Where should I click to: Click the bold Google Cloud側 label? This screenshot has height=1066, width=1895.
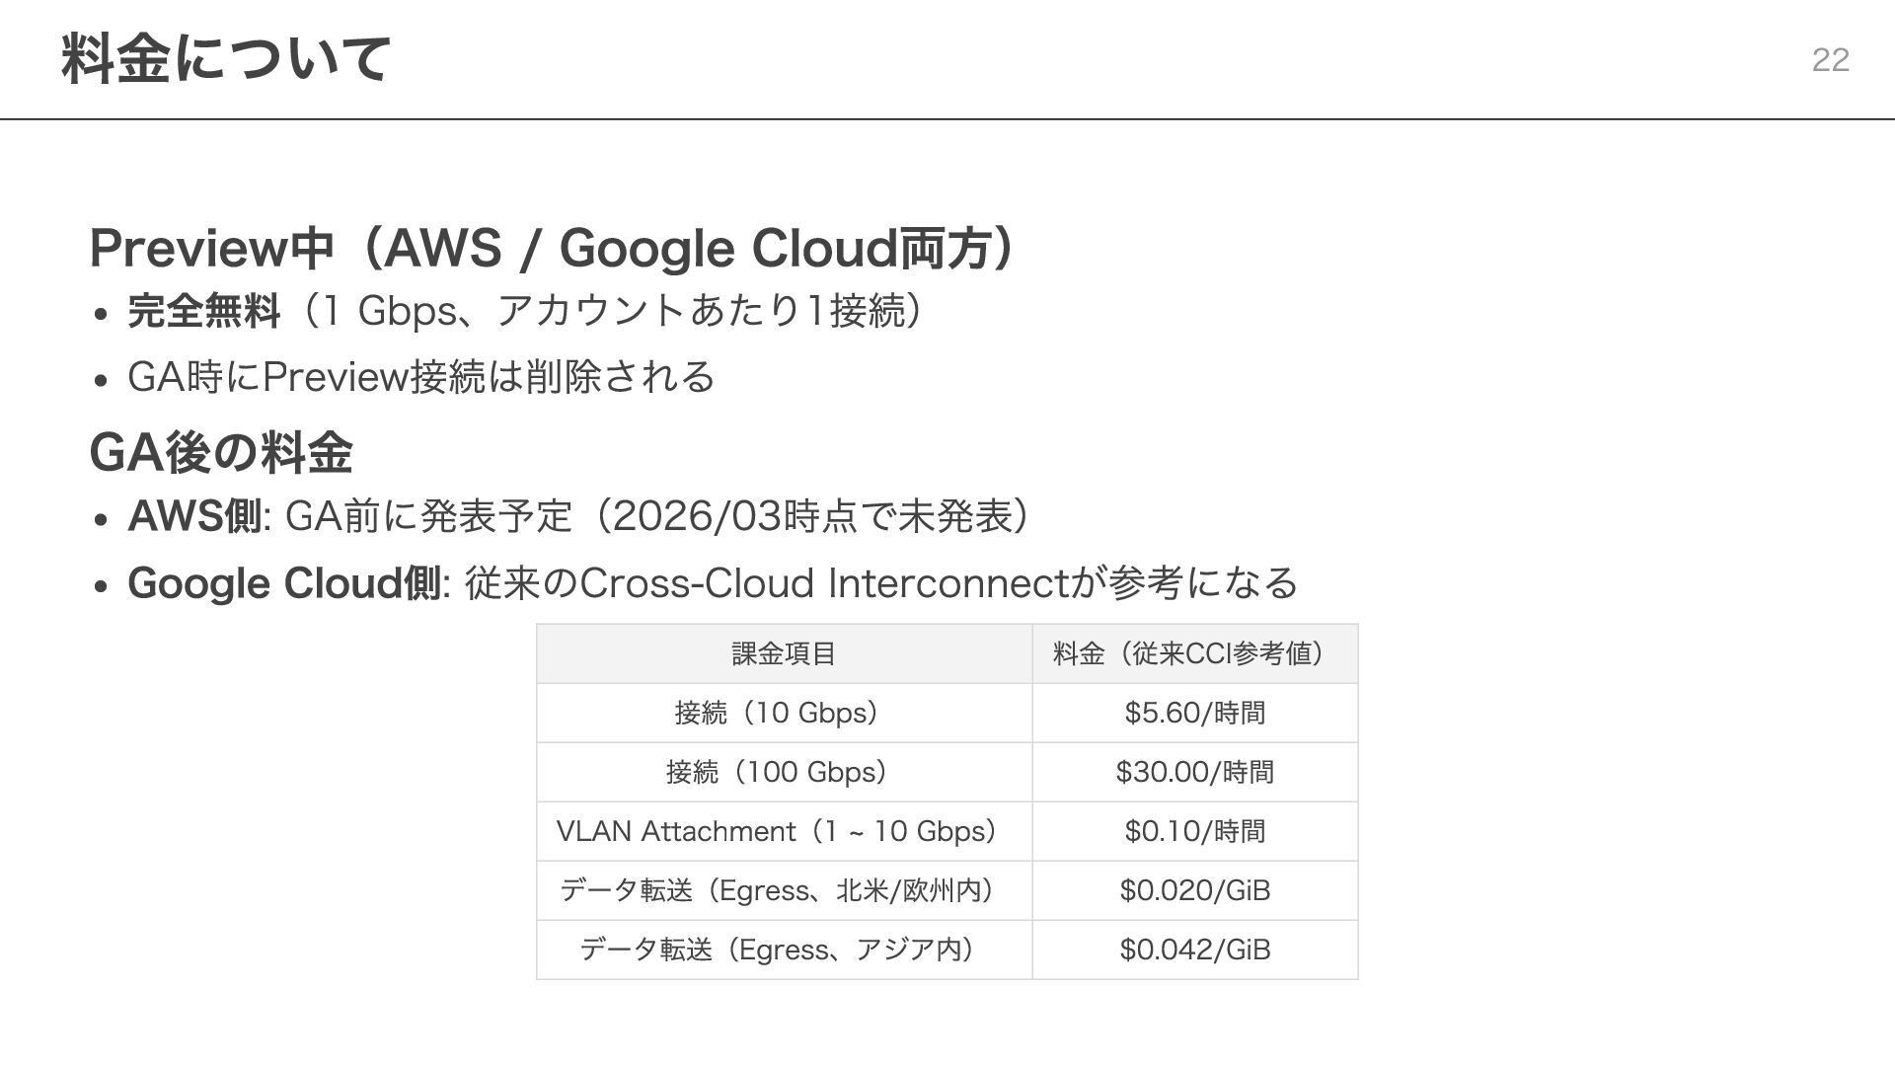(x=284, y=583)
